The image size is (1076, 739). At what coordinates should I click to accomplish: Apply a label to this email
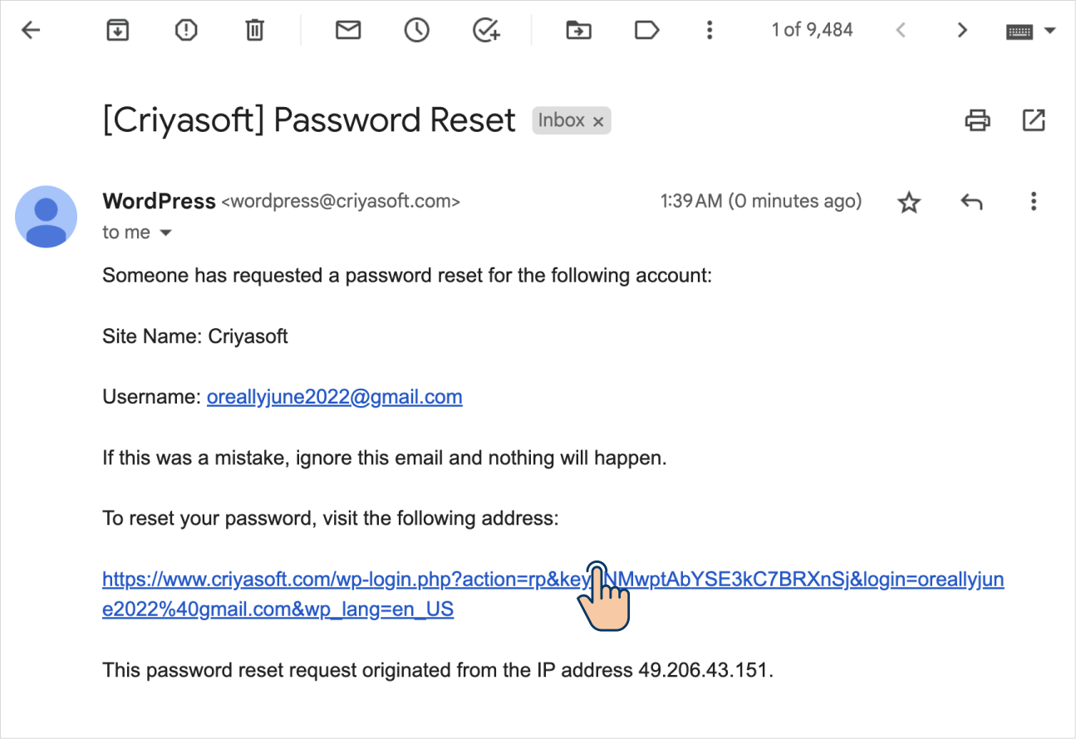pyautogui.click(x=646, y=31)
